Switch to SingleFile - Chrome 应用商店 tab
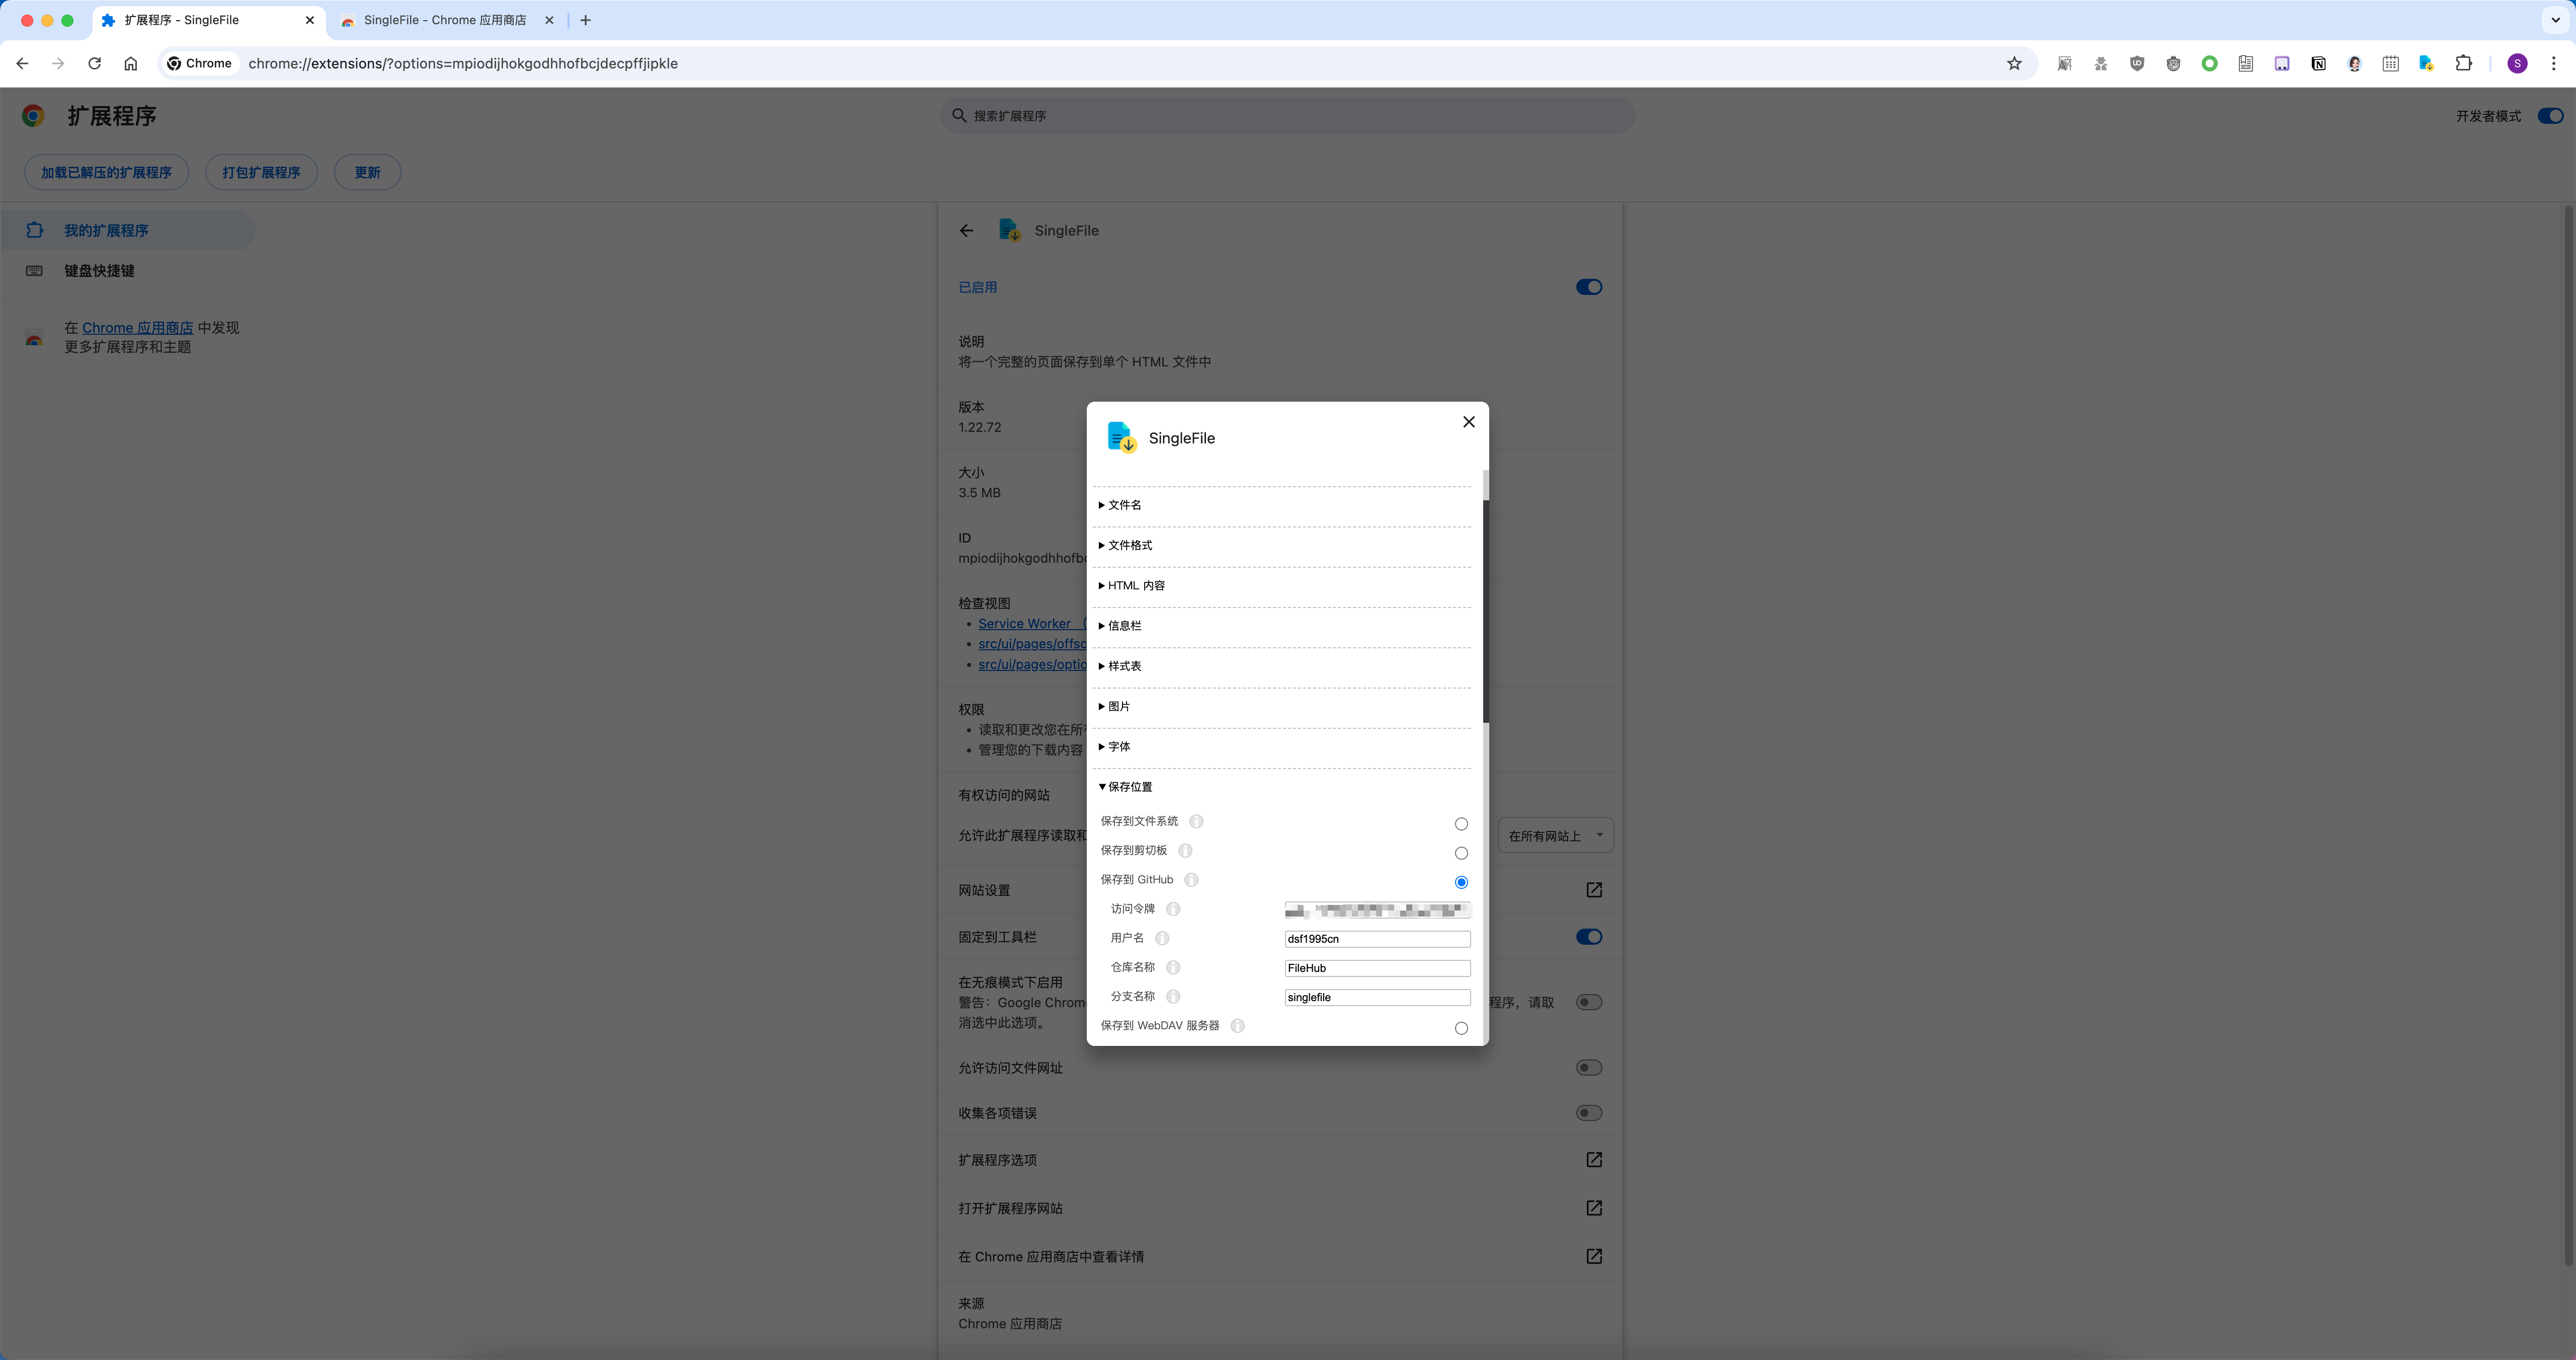 point(445,20)
